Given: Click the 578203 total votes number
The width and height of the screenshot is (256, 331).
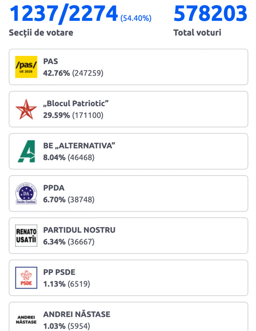Looking at the screenshot, I should [210, 14].
